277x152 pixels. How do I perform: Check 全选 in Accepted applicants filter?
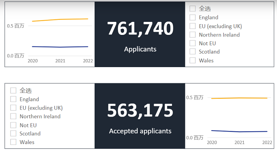tap(13, 90)
